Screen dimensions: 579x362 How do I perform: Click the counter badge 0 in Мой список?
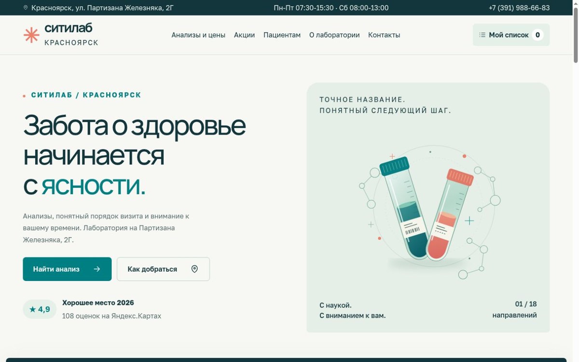point(538,35)
